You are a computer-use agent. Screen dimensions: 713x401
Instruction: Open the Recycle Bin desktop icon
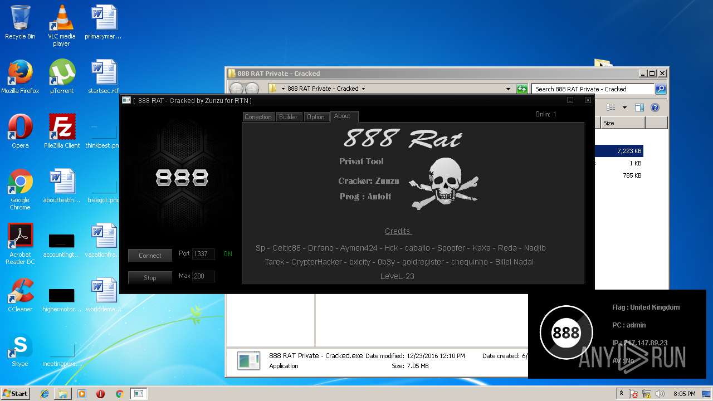(x=20, y=22)
